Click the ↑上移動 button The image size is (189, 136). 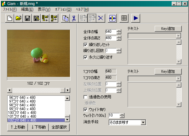pyautogui.click(x=18, y=127)
